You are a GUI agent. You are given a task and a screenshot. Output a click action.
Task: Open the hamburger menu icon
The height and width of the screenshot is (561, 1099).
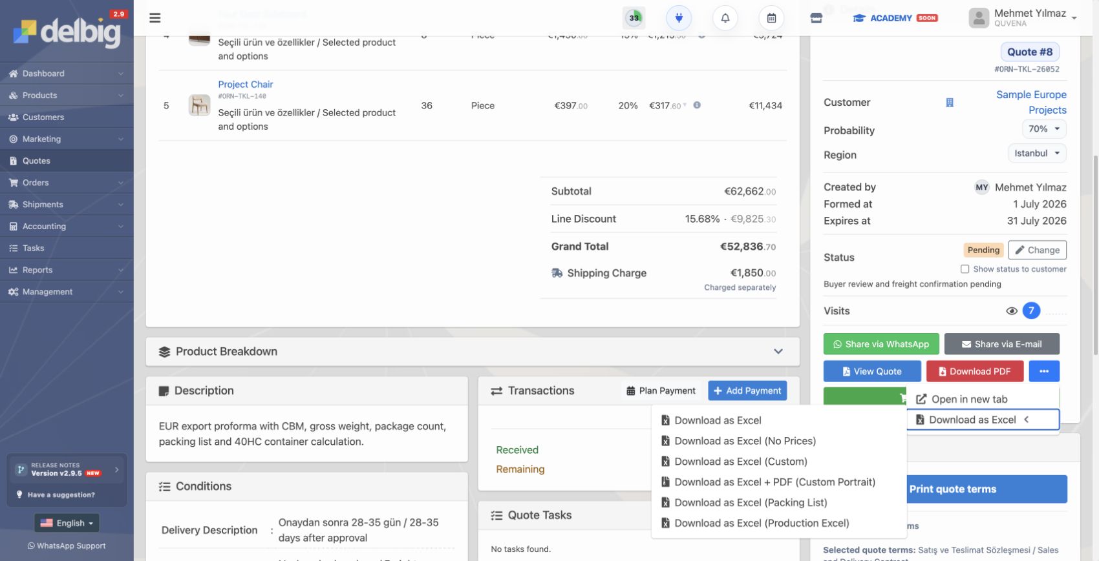point(155,18)
